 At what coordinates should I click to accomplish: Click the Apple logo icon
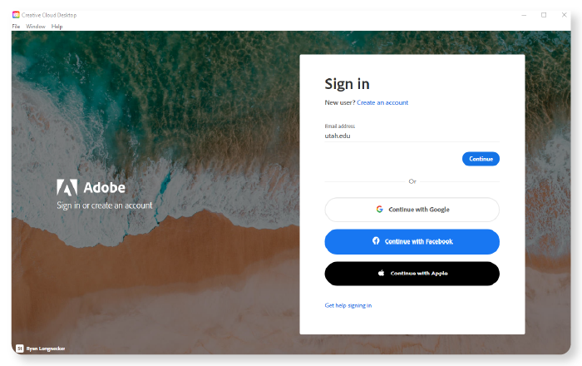point(381,273)
